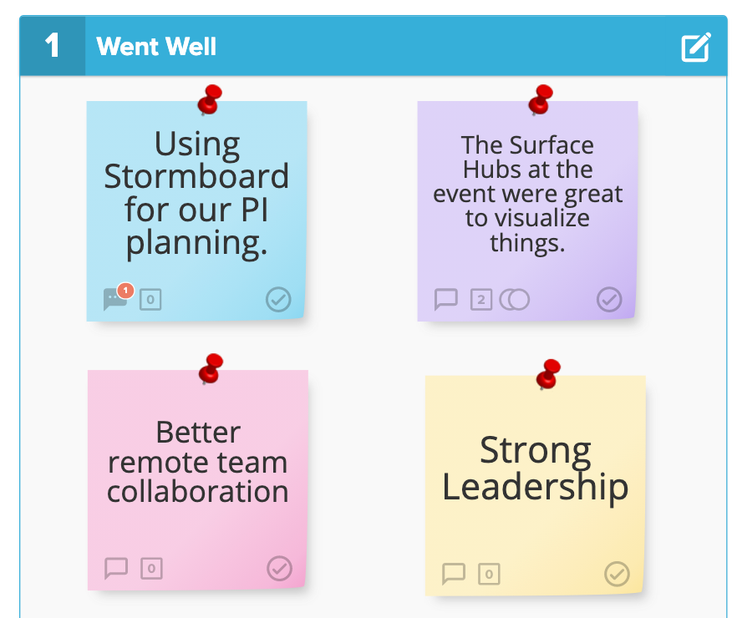Click the overlapping circles icon on Surface Hubs note

pos(515,300)
